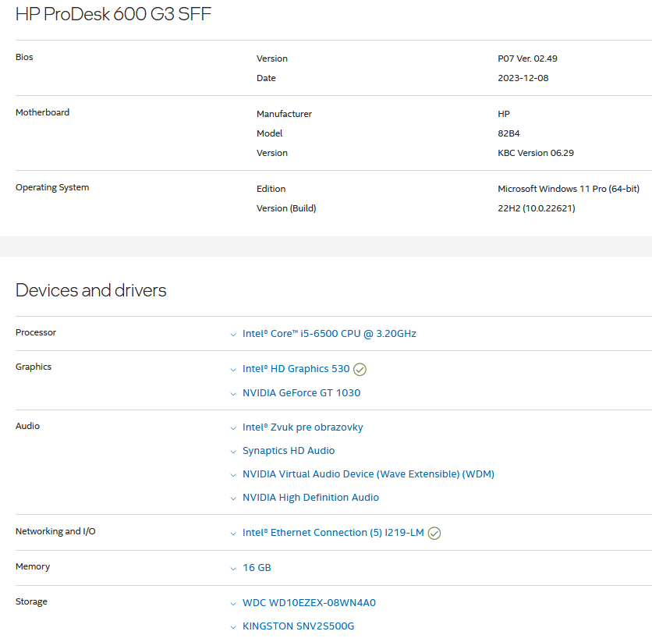Select the Synaptics HD Audio link
This screenshot has height=642, width=652.
289,451
